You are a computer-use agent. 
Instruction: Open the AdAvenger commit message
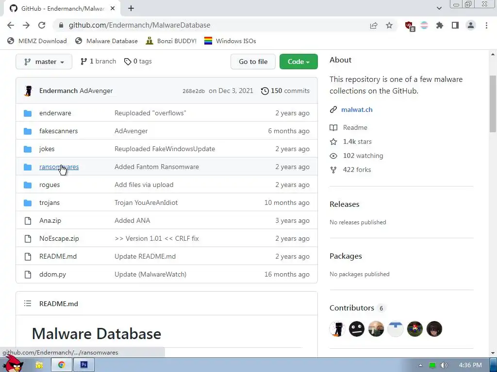96,91
